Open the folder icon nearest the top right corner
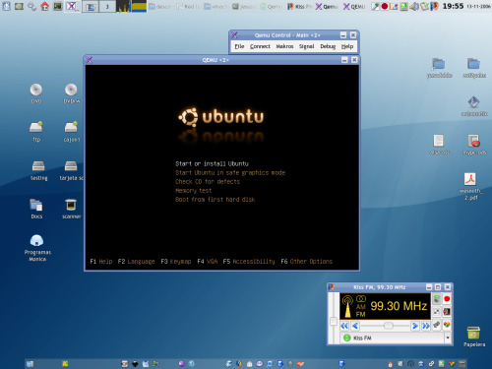 click(474, 67)
